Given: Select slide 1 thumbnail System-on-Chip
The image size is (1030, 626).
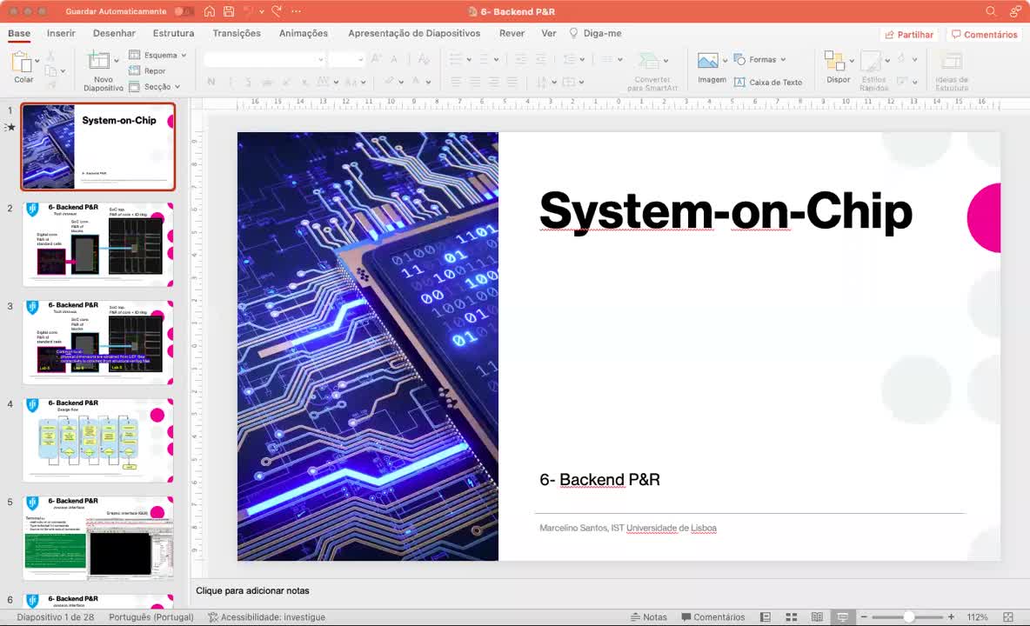Looking at the screenshot, I should click(98, 146).
